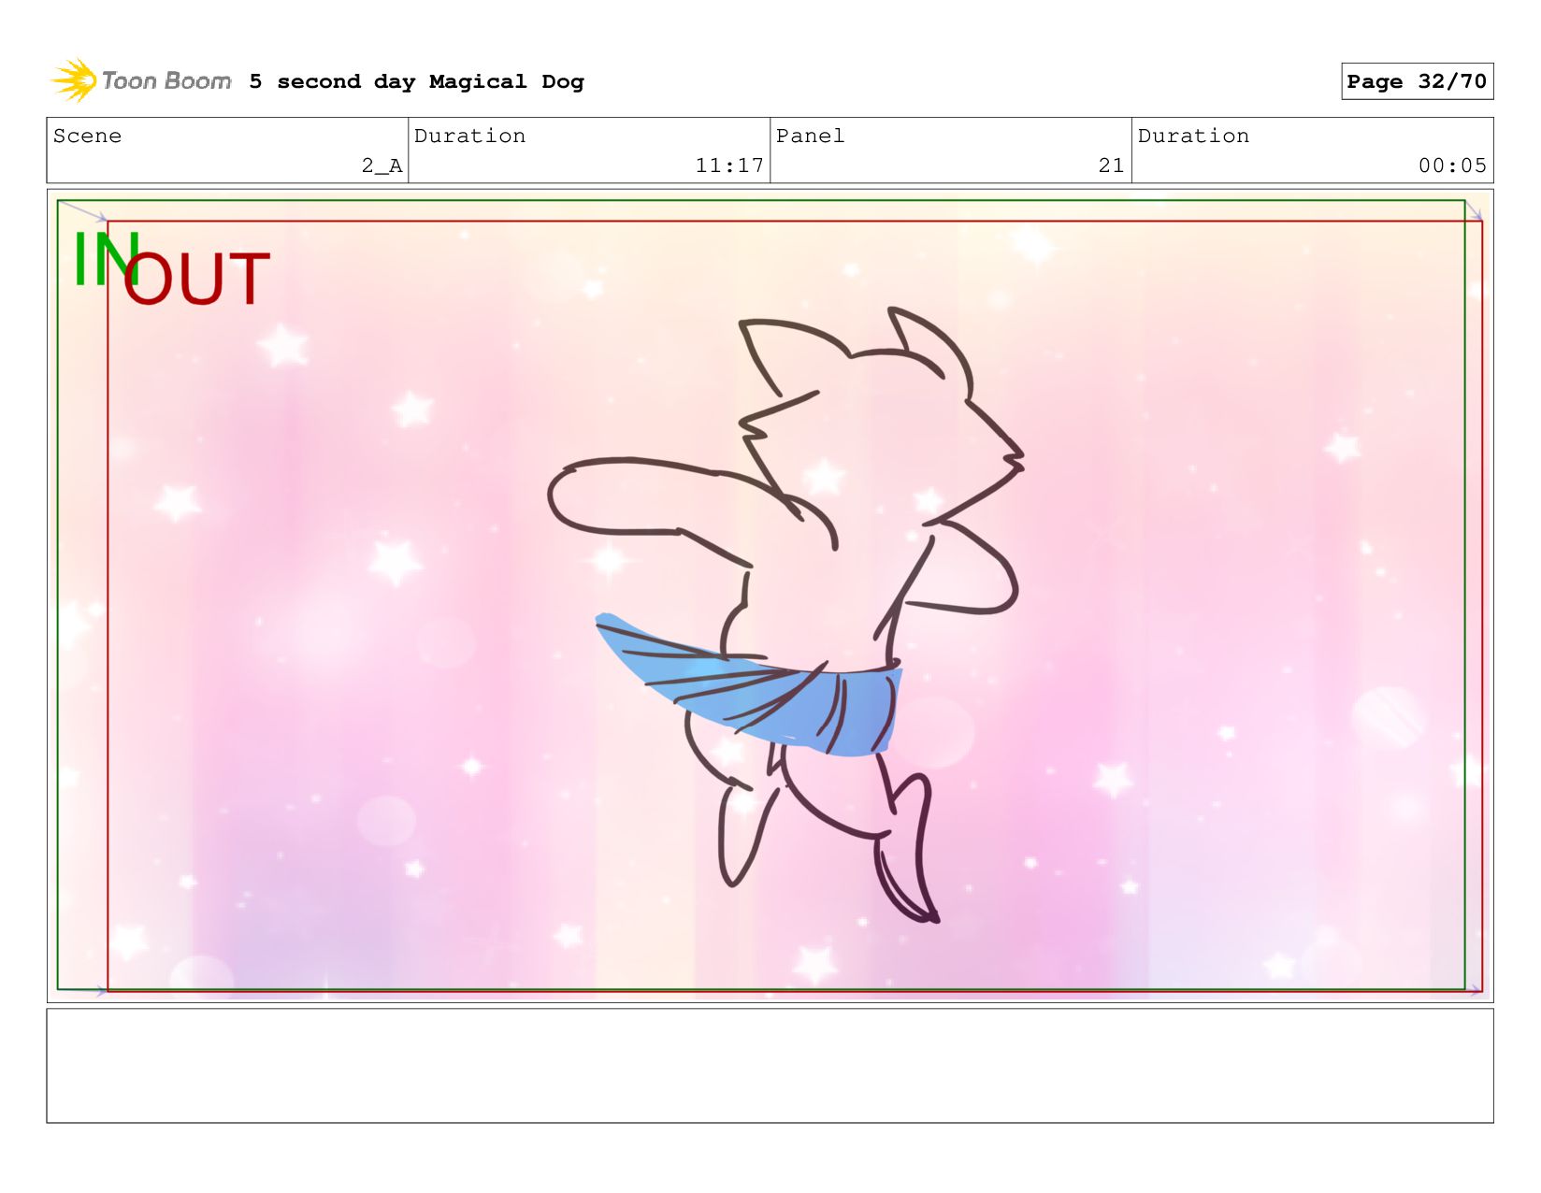Click the red 'OUT' camera label
Screen dimensions: 1541x1193
(196, 280)
